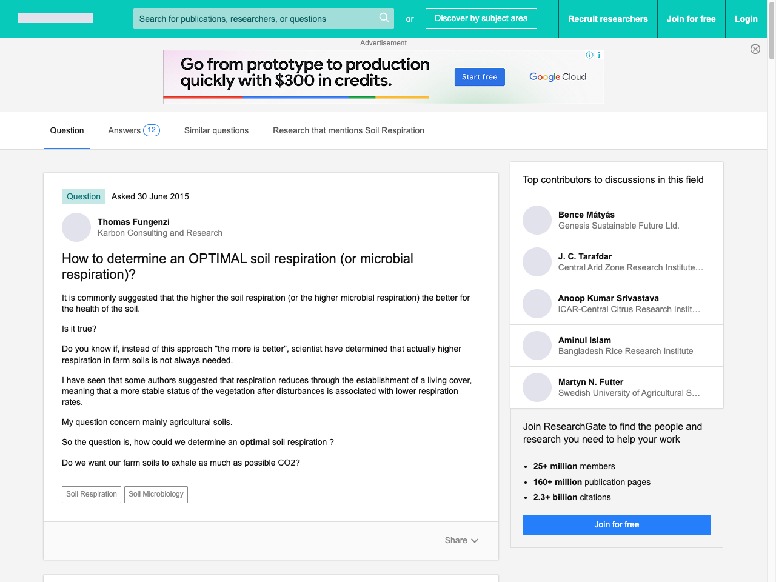The width and height of the screenshot is (776, 582).
Task: Click Thomas Fungenzi's profile avatar
Action: [76, 227]
